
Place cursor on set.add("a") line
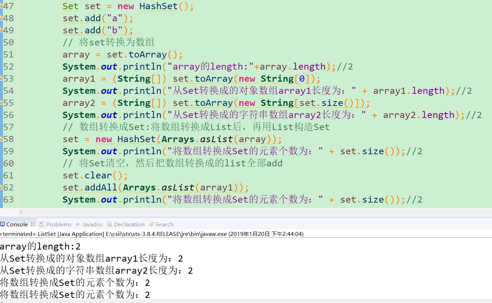pyautogui.click(x=98, y=18)
